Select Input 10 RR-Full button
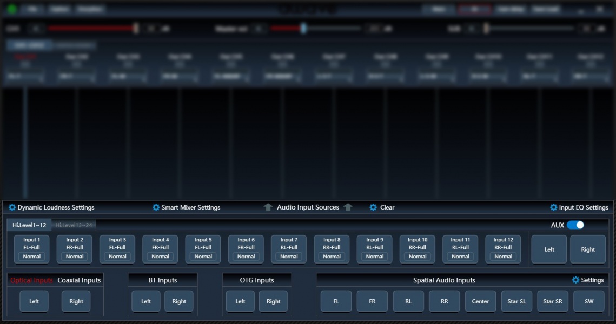Screen dimensions: 616x324 [417, 249]
